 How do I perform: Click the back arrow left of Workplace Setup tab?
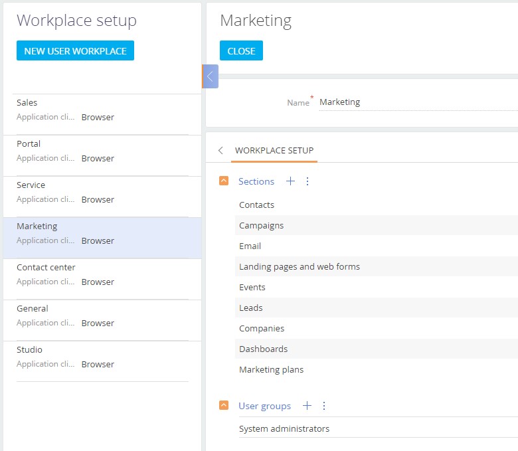(x=221, y=151)
